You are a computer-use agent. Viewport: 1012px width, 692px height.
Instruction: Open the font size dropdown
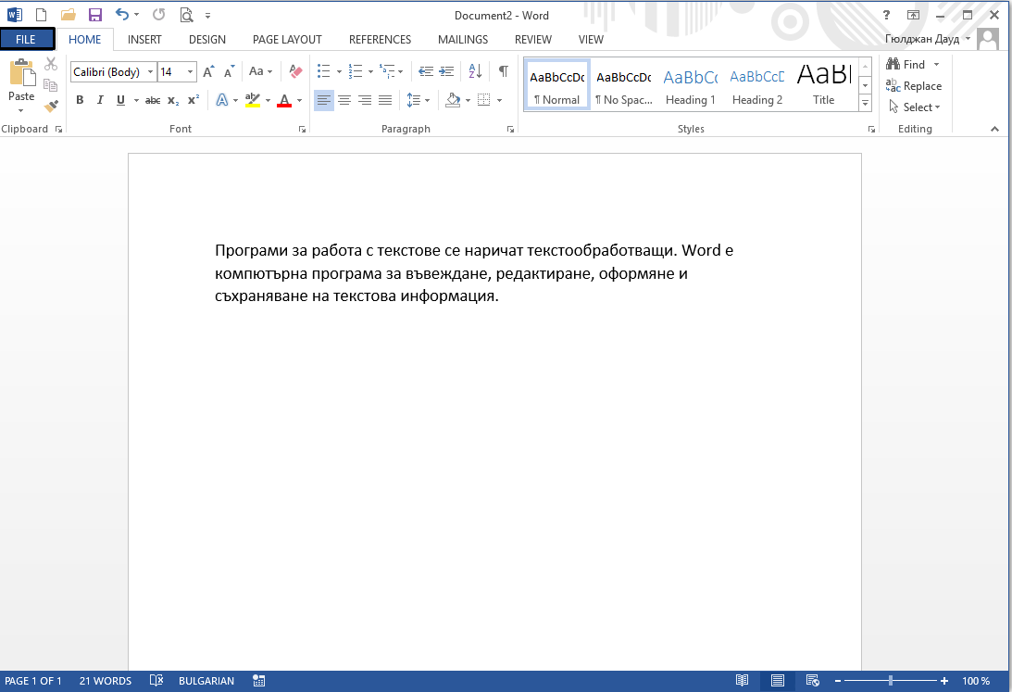coord(191,72)
